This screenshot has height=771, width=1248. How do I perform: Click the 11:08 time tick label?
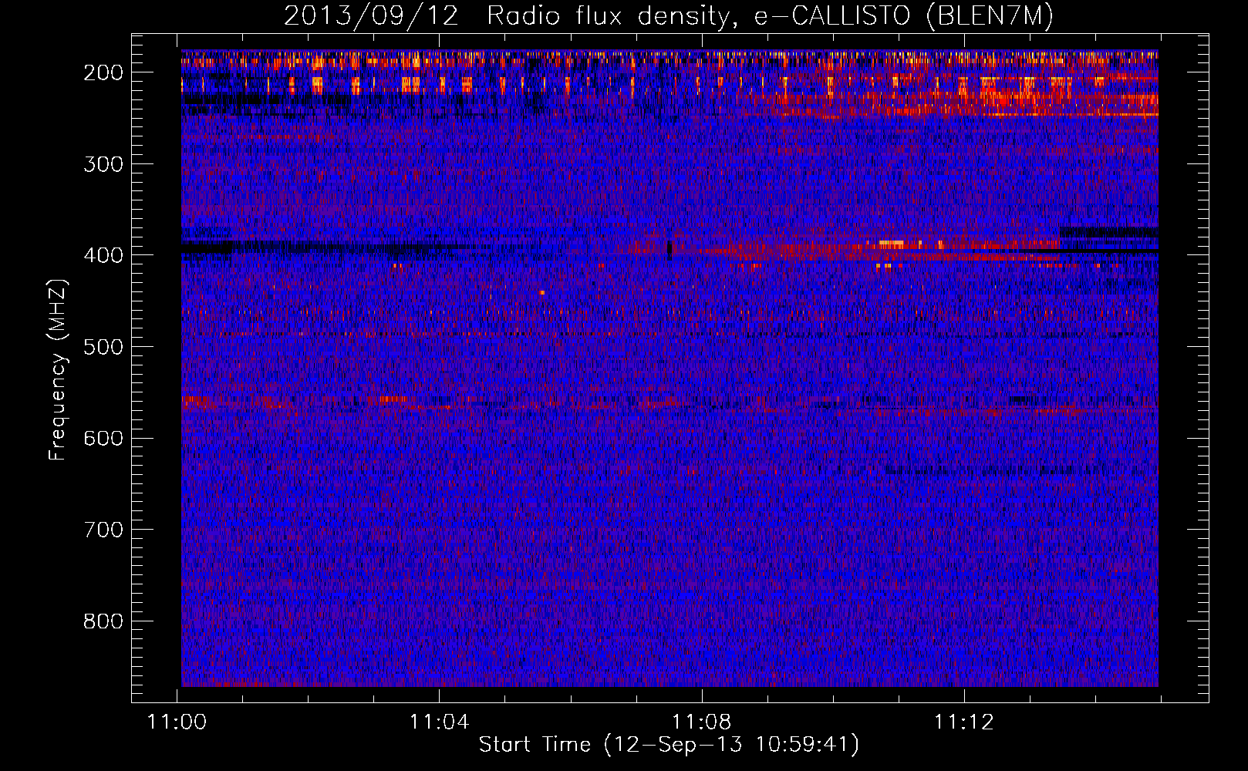coord(702,722)
